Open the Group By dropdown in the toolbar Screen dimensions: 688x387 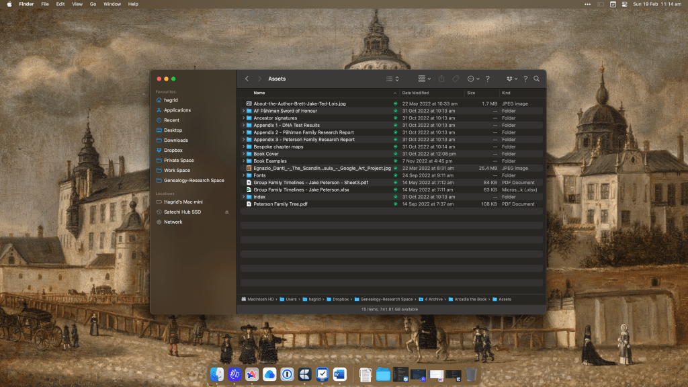click(425, 79)
